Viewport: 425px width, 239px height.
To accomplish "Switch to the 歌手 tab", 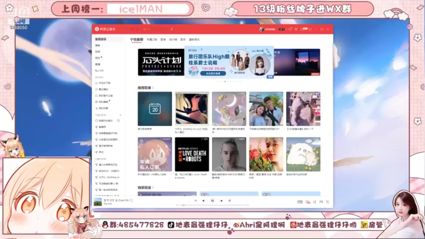I will [x=183, y=39].
